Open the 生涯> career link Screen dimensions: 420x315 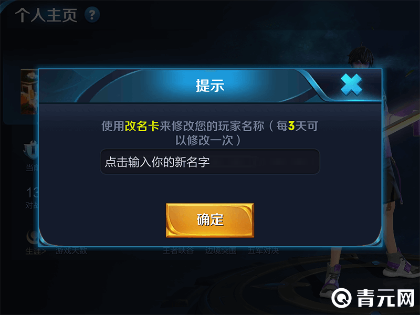pos(36,251)
